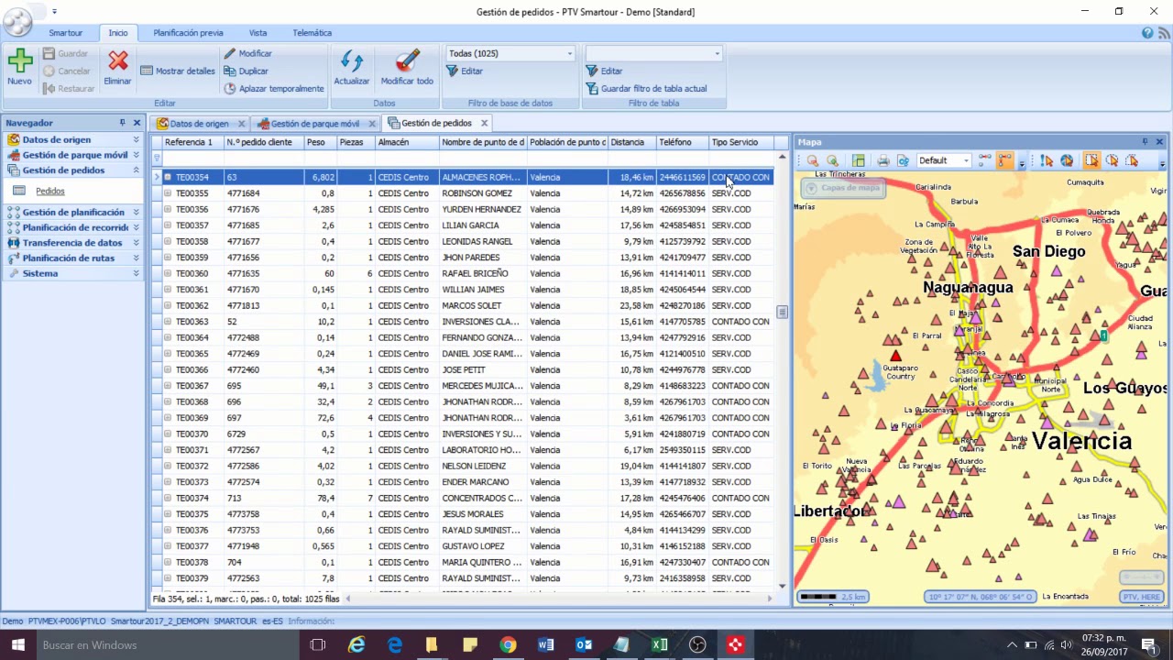Click the globe cursor map tool
The height and width of the screenshot is (660, 1173).
(1067, 160)
